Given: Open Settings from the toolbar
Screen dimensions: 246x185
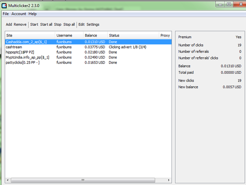Looking at the screenshot, I should coord(93,24).
